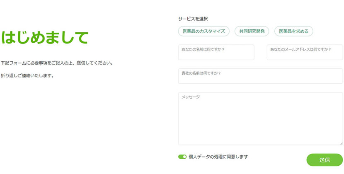Click the 送信 label on submit button

(x=325, y=160)
